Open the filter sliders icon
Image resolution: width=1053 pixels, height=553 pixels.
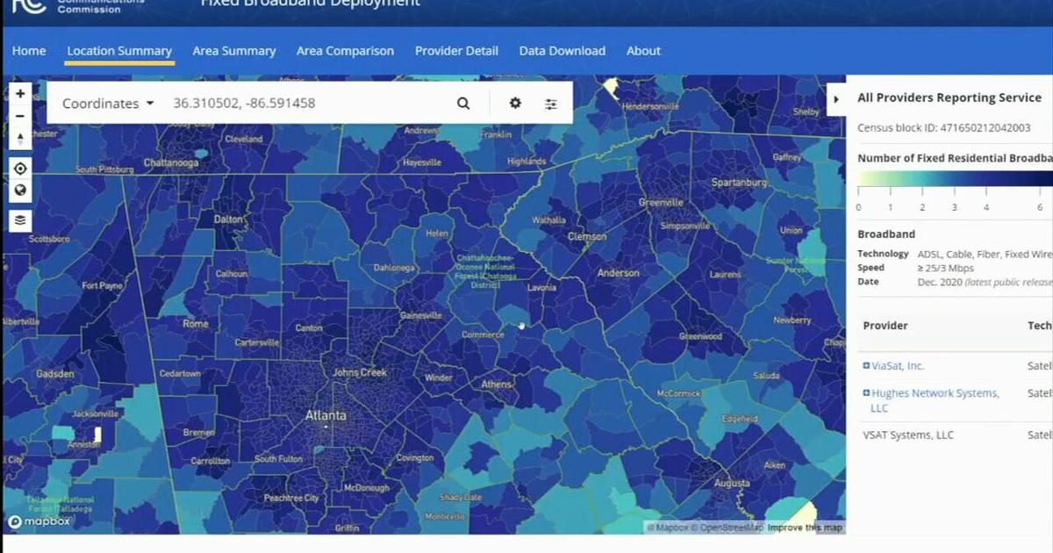pyautogui.click(x=551, y=104)
